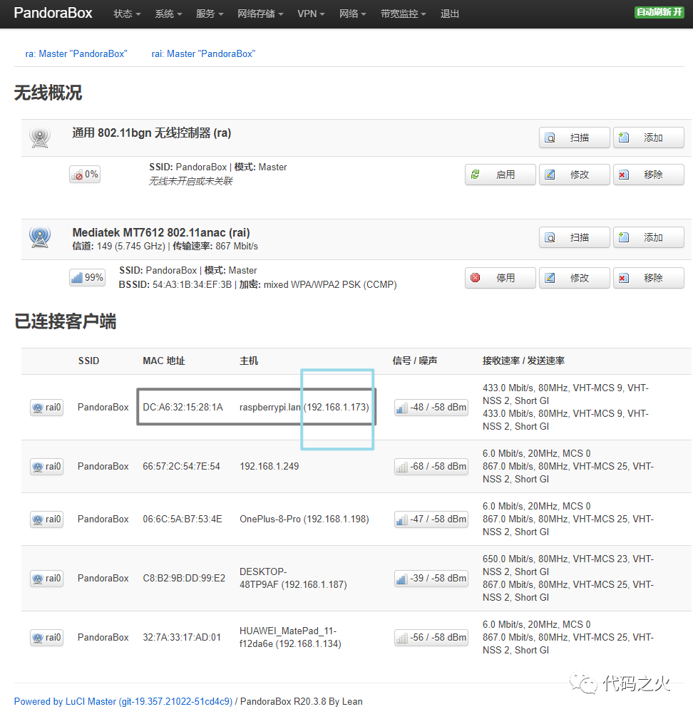The height and width of the screenshot is (714, 693).
Task: Click 扫描 for the 802.11bgn ra controller
Action: 574,138
